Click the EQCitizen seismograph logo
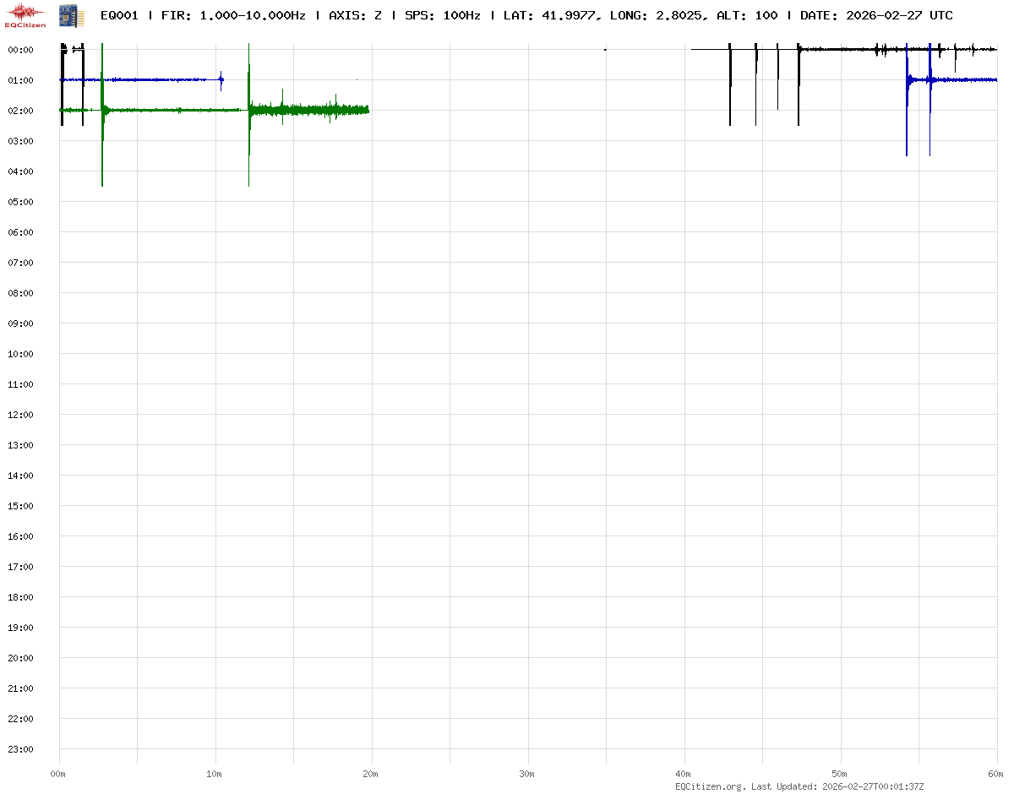Viewport: 1014px width, 794px height. click(25, 15)
